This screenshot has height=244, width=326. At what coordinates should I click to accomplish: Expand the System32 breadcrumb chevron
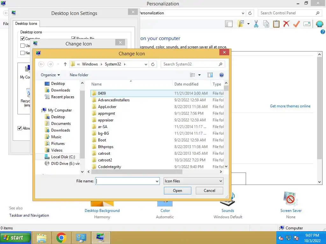125,64
